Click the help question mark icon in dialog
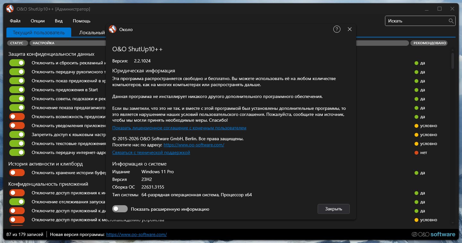Image resolution: width=462 pixels, height=243 pixels. (x=337, y=29)
